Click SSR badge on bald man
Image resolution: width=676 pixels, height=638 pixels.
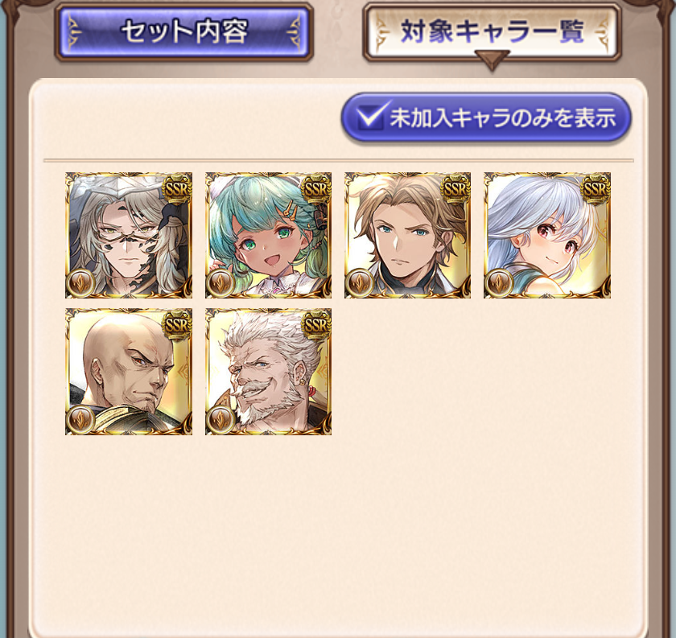(177, 324)
